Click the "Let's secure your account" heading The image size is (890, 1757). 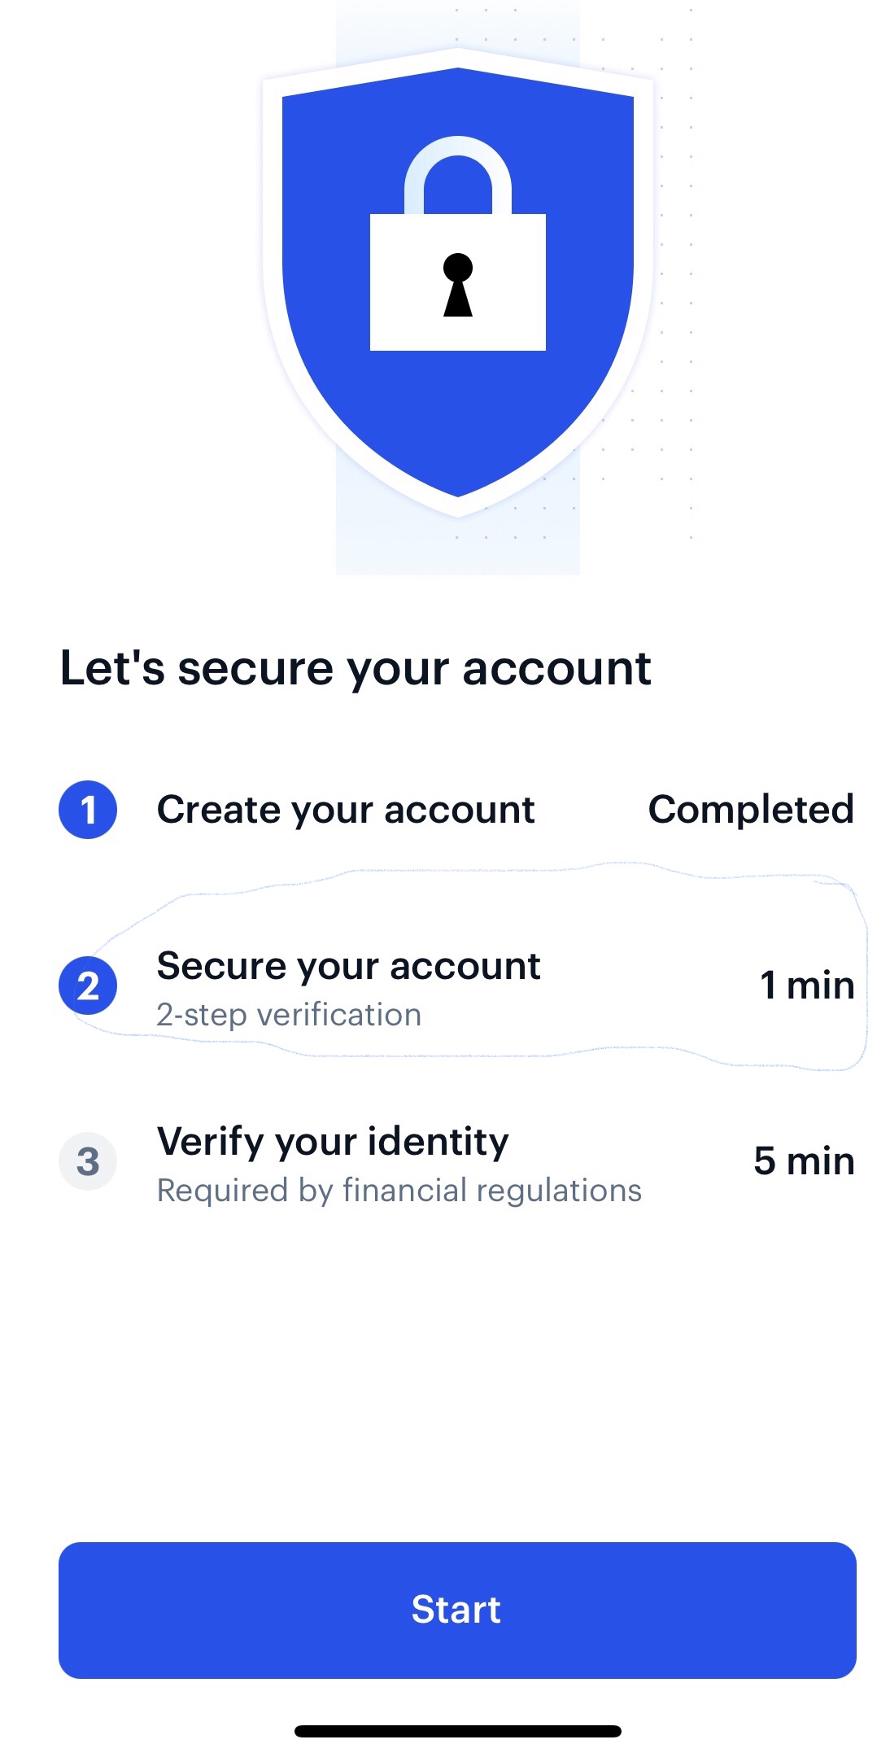[356, 669]
